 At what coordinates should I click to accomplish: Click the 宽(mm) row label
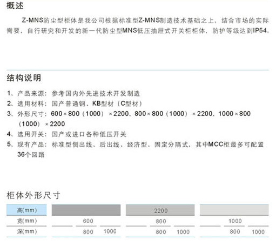coord(27,221)
